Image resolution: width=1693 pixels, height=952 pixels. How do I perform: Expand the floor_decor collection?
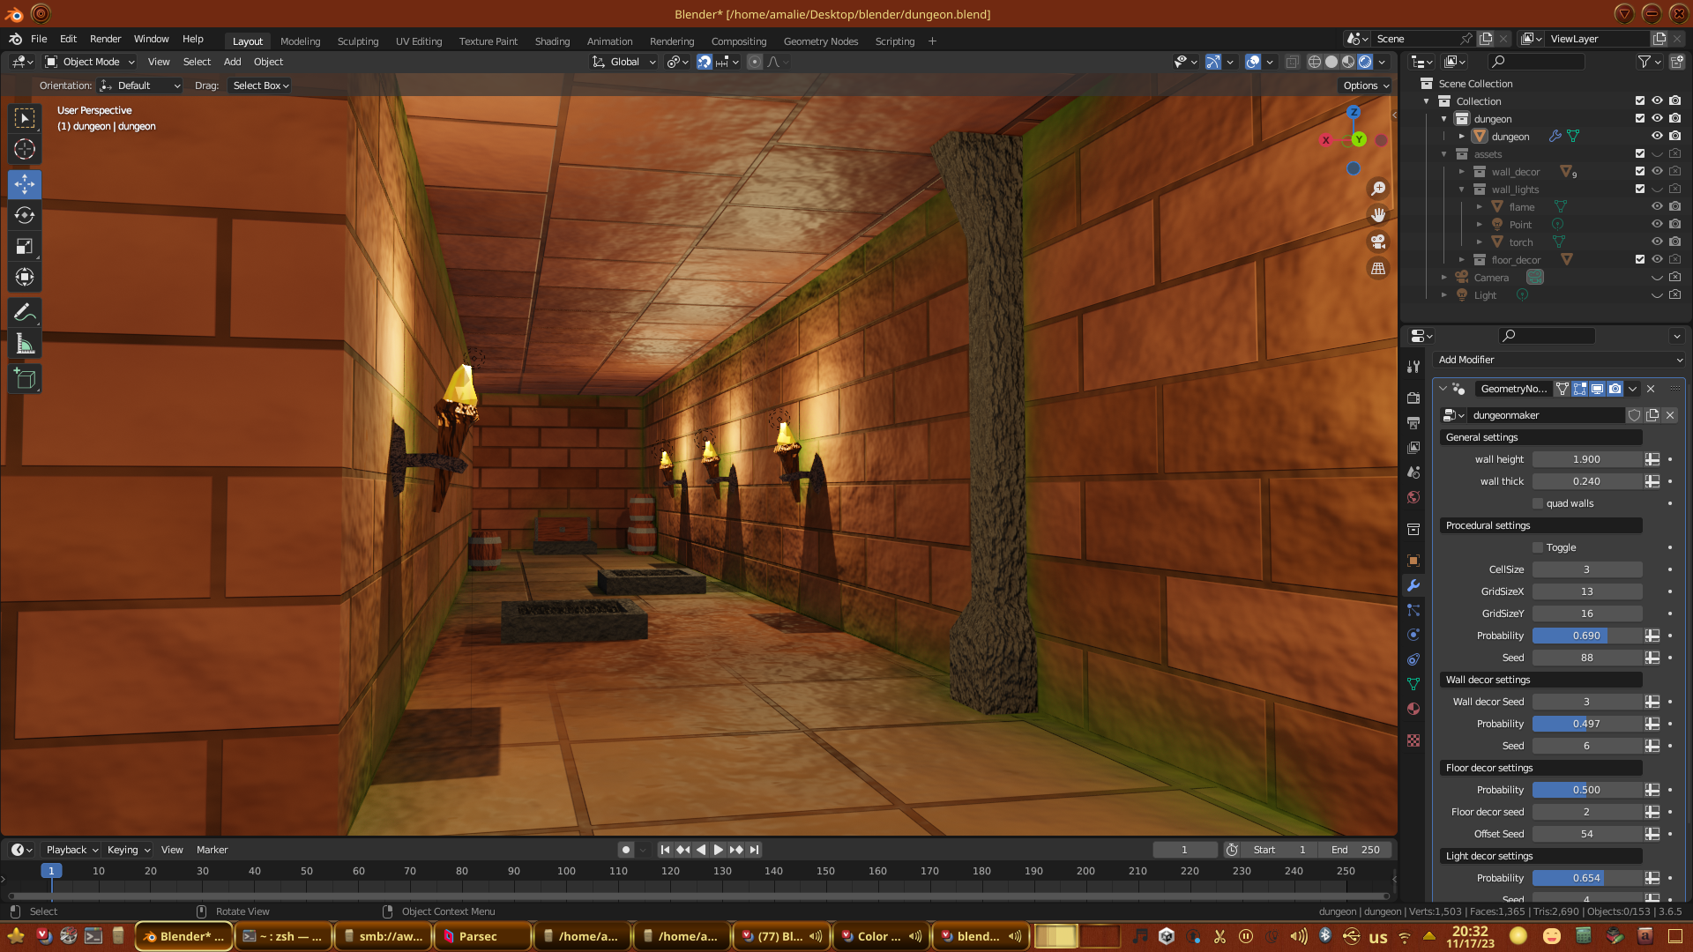1461,260
